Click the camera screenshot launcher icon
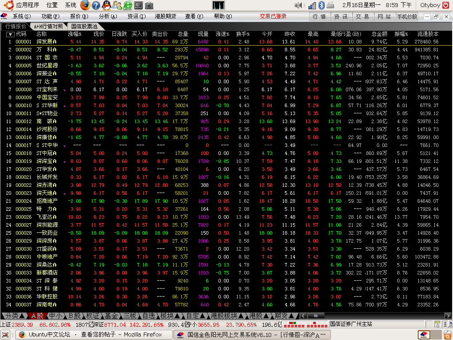This screenshot has width=453, height=340. (149, 5)
